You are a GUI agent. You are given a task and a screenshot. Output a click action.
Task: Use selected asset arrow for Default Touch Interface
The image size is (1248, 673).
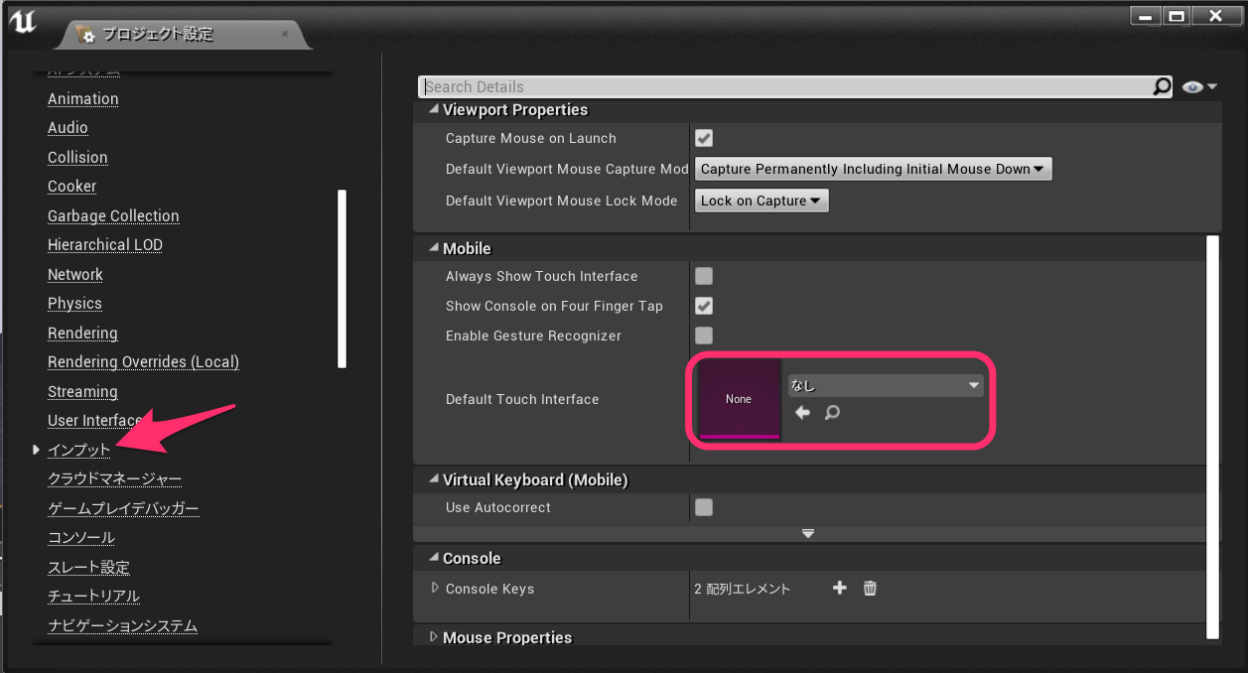click(x=803, y=412)
